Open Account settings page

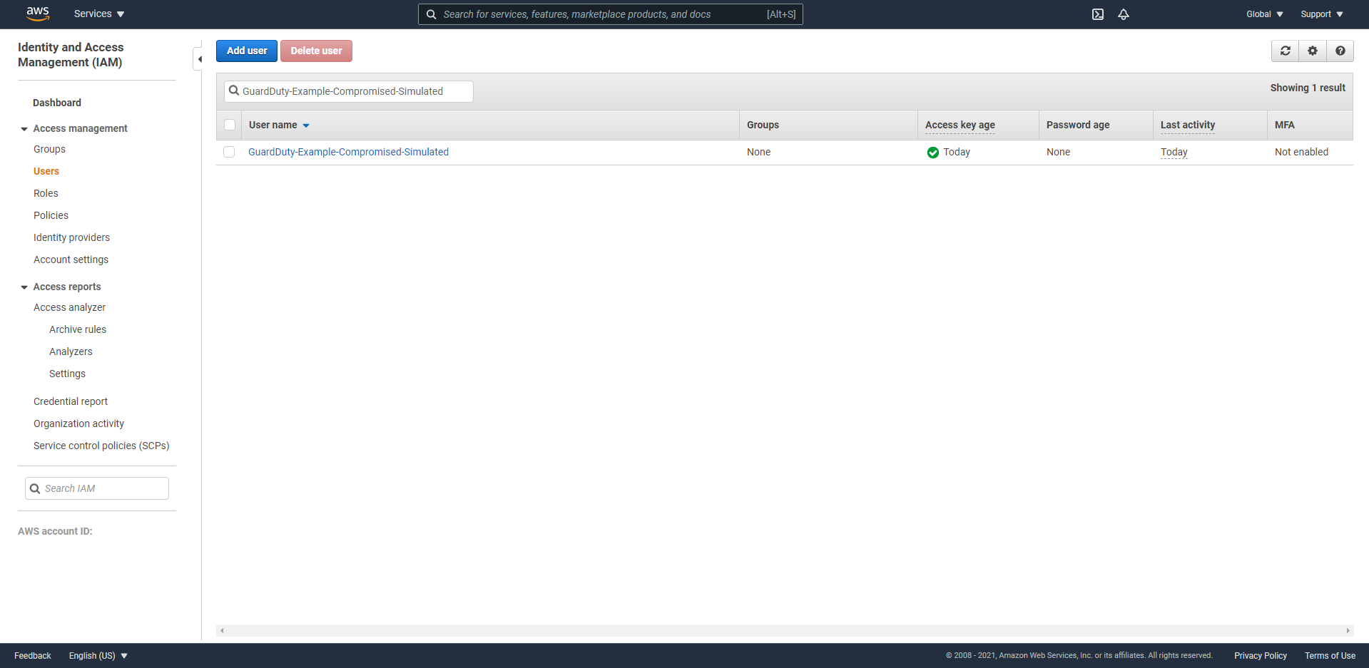coord(71,260)
